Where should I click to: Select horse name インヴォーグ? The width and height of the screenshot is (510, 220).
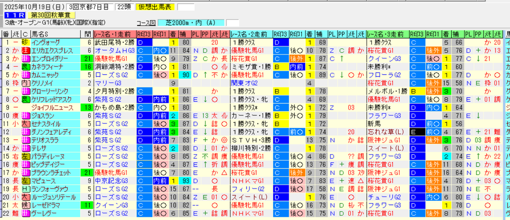coord(46,42)
